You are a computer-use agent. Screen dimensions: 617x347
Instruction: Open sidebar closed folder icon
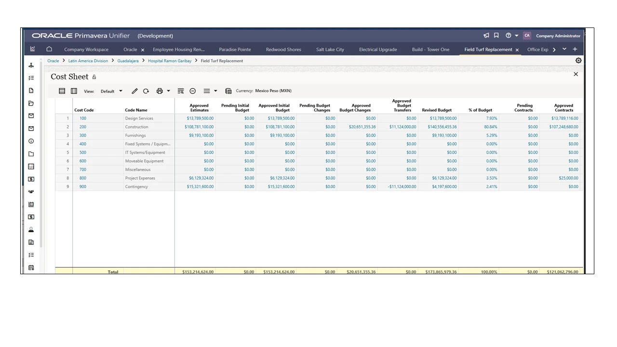(31, 154)
